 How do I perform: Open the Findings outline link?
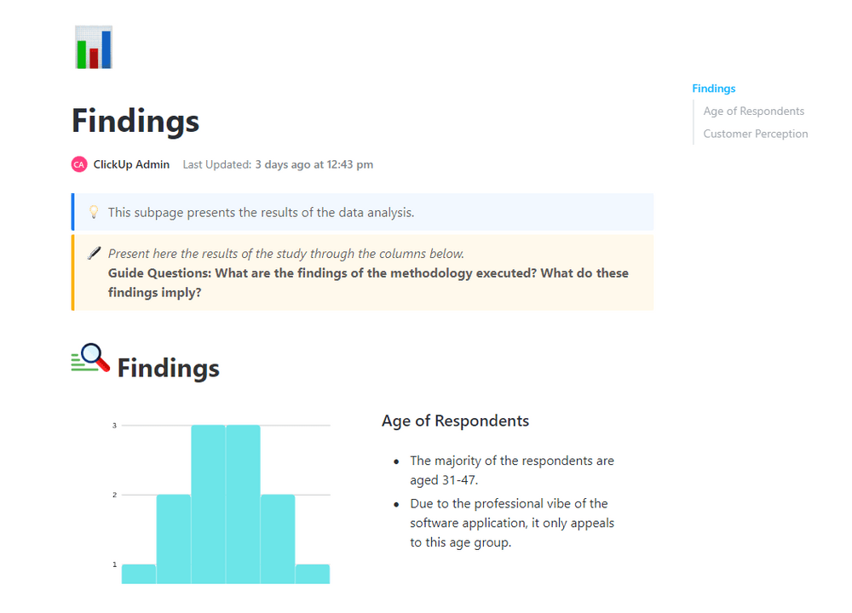[x=713, y=89]
